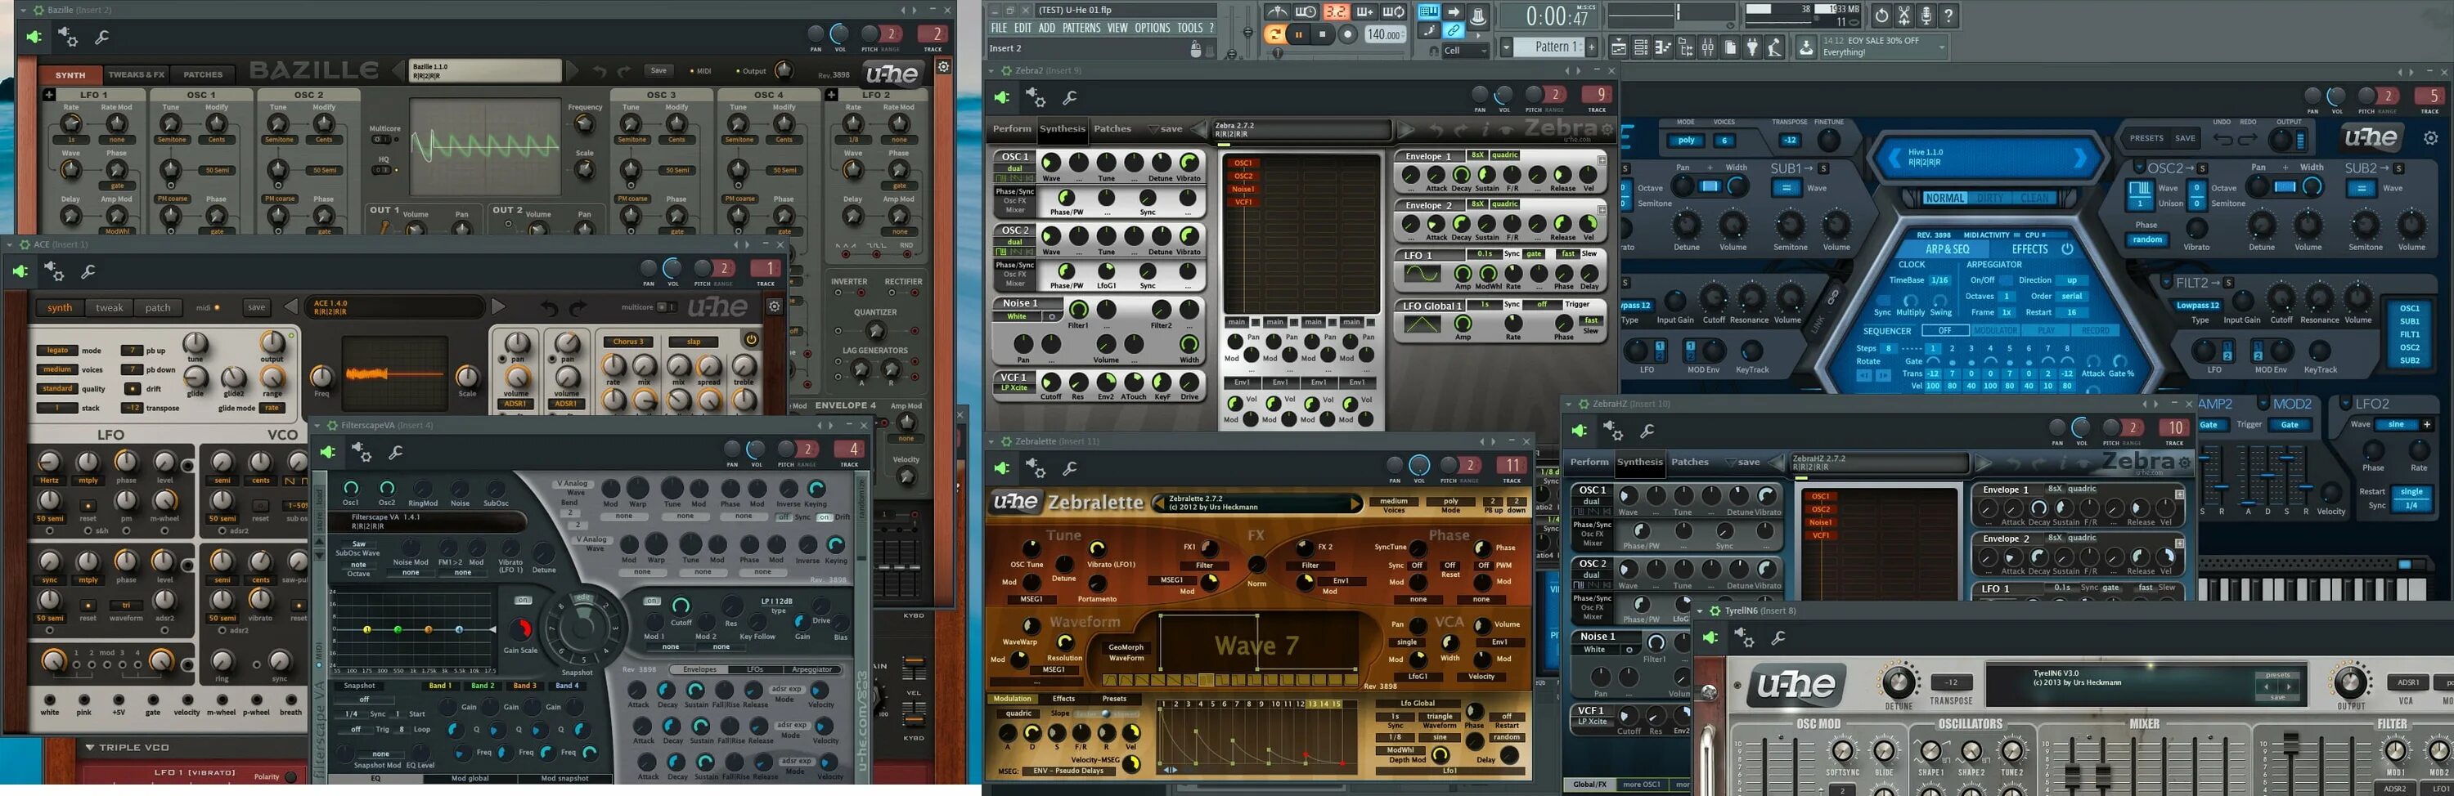The width and height of the screenshot is (2454, 796).
Task: Open the FL Studio playlist view icon
Action: point(1619,47)
